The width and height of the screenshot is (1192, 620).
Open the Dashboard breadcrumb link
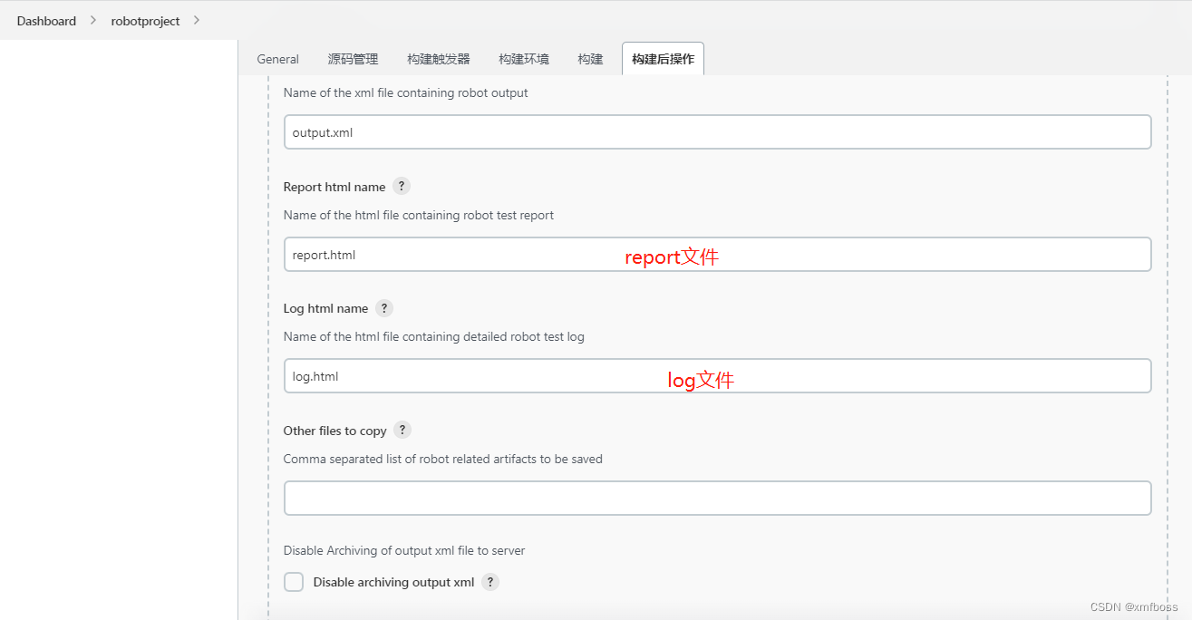46,21
